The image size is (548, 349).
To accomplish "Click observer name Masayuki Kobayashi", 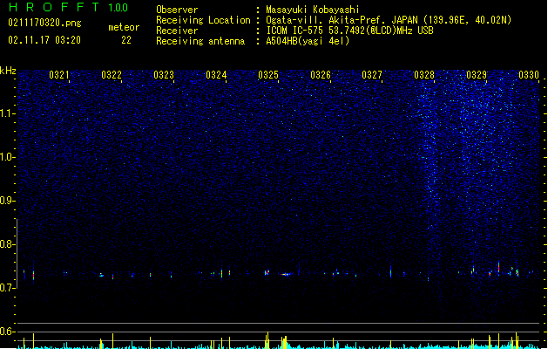I will tap(313, 10).
